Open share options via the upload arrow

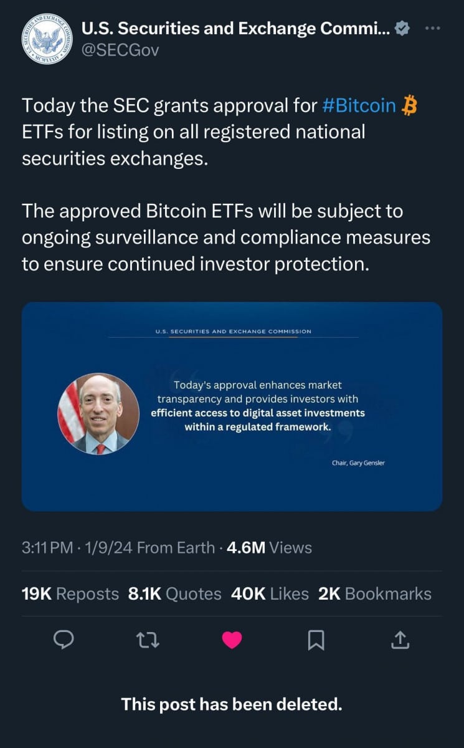coord(400,640)
